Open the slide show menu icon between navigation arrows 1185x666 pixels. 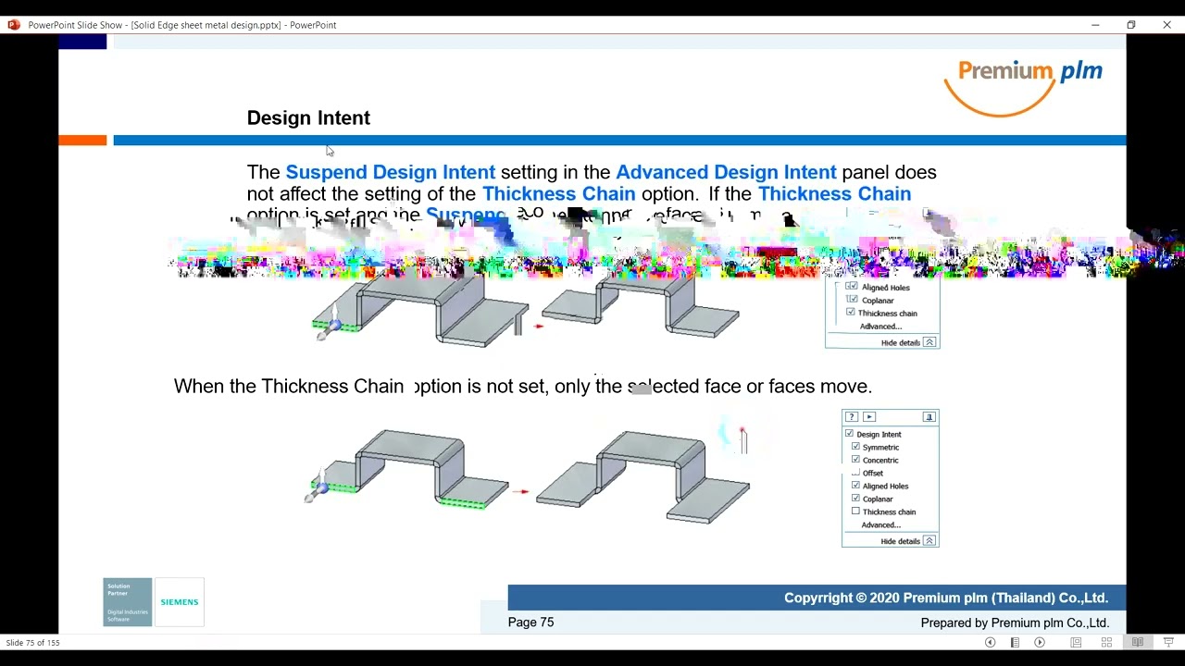pyautogui.click(x=1015, y=642)
